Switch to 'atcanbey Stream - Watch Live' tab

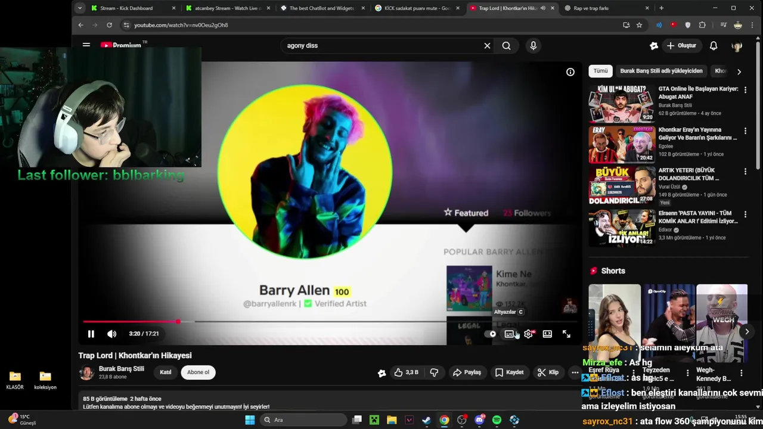pos(227,8)
